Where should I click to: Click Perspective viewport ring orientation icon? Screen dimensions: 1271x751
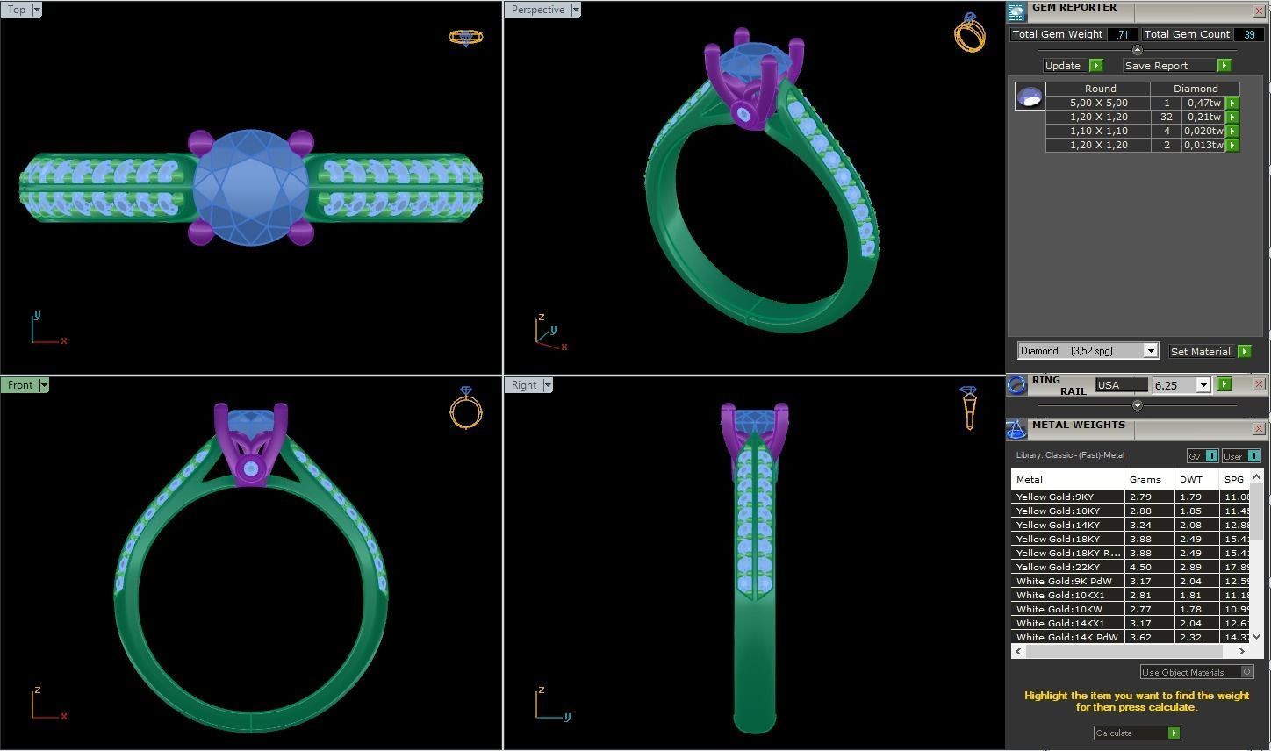click(969, 32)
